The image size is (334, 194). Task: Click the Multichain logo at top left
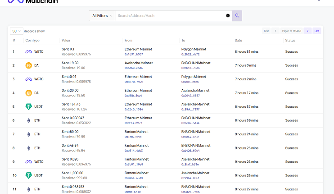pos(27,1)
